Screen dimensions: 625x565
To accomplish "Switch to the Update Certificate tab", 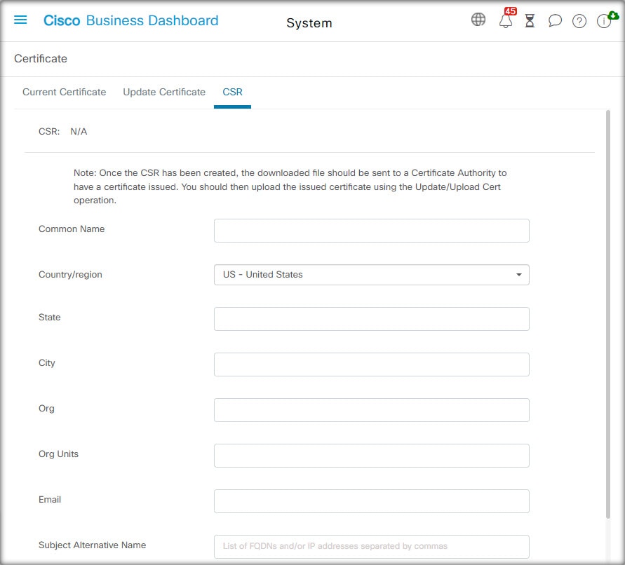I will tap(164, 92).
